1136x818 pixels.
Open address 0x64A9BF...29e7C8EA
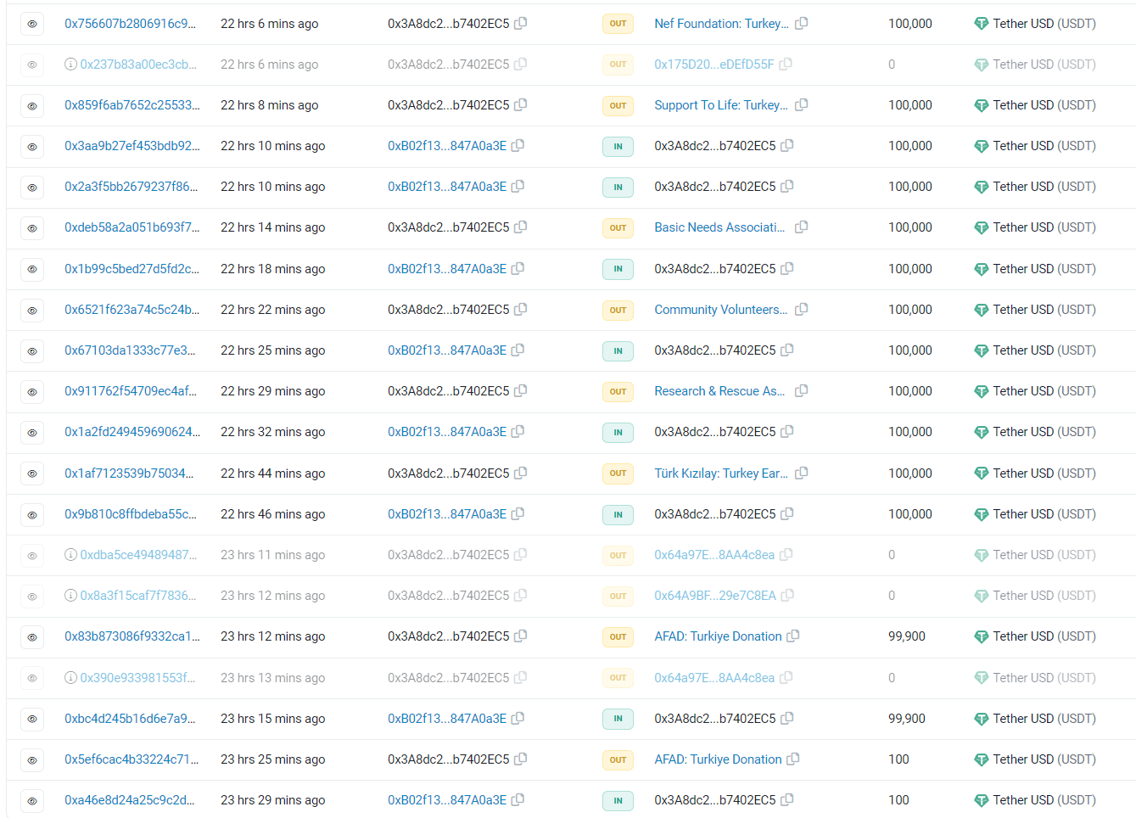[714, 596]
